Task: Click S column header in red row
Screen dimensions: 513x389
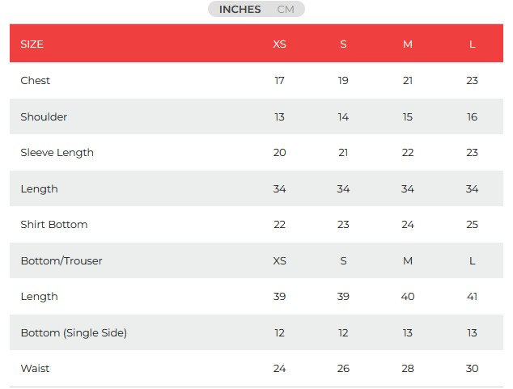Action: pyautogui.click(x=343, y=44)
